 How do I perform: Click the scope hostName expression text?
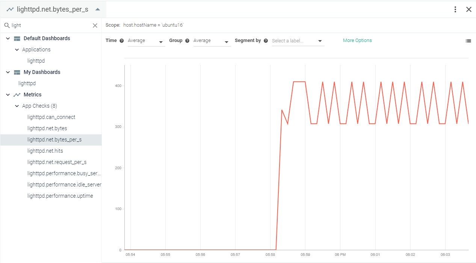click(x=153, y=25)
